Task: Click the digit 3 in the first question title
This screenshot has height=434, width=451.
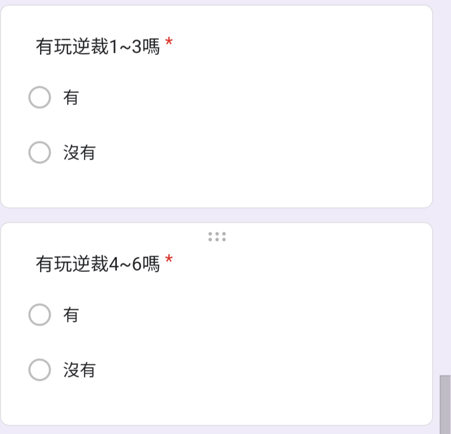Action: pyautogui.click(x=136, y=47)
